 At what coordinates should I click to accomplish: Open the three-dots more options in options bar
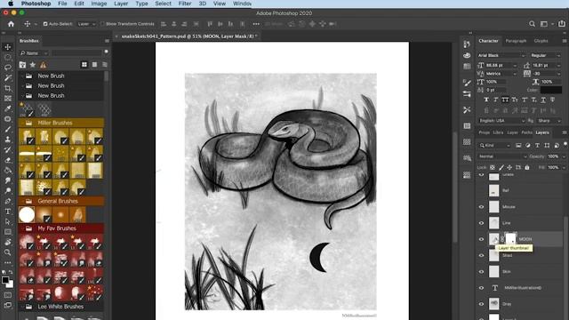tap(256, 24)
